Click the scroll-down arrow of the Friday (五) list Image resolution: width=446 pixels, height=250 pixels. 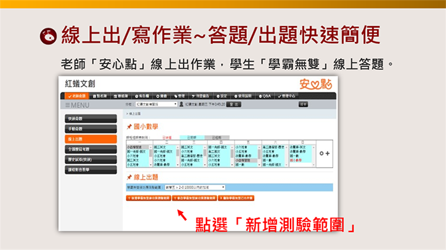coord(259,165)
